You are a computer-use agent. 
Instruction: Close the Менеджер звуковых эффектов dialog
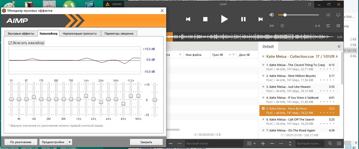162,11
